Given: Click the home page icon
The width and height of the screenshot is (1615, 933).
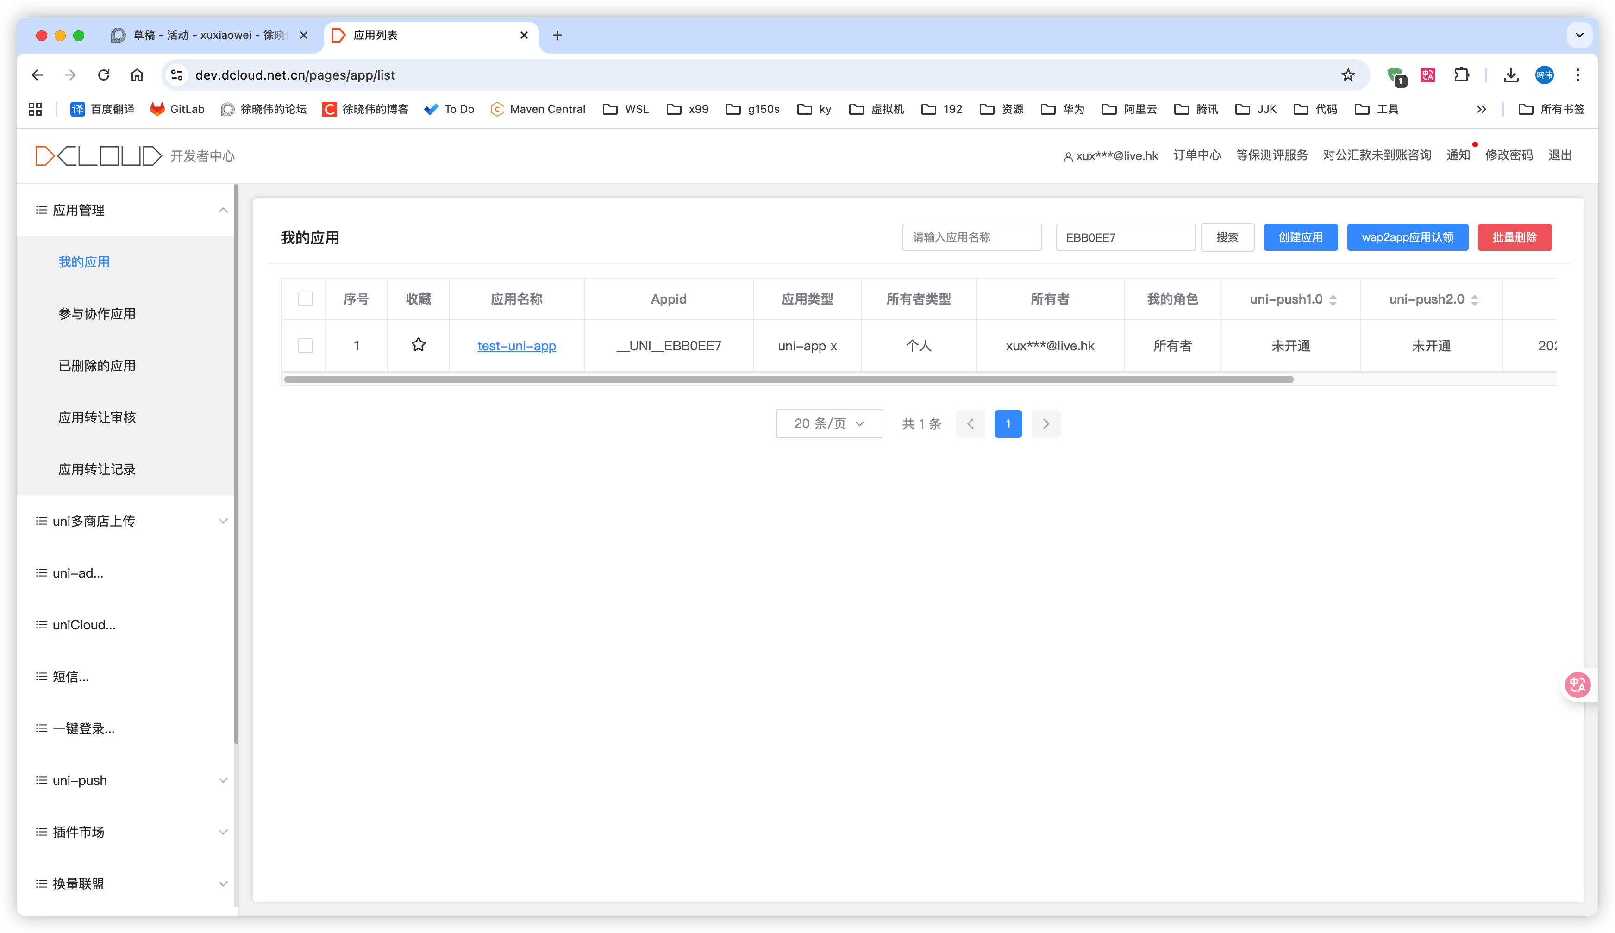Looking at the screenshot, I should click(x=137, y=75).
